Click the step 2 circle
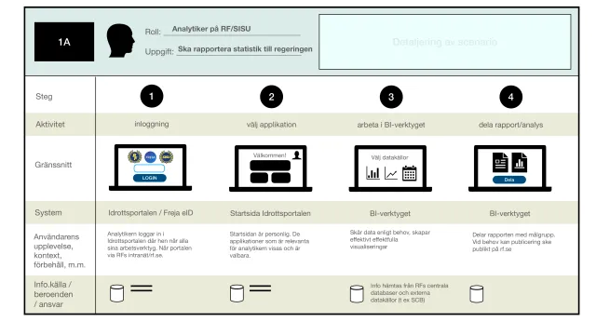The height and width of the screenshot is (335, 596). [271, 97]
